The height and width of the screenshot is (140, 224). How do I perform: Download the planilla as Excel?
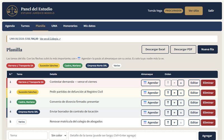pos(155,50)
